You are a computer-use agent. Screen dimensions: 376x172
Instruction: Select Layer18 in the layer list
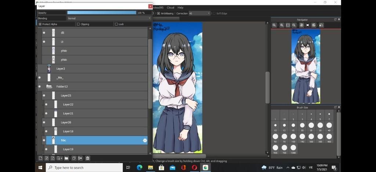pyautogui.click(x=96, y=132)
